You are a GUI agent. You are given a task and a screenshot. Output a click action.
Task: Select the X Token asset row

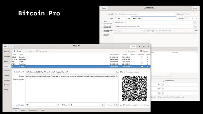[x=81, y=66]
